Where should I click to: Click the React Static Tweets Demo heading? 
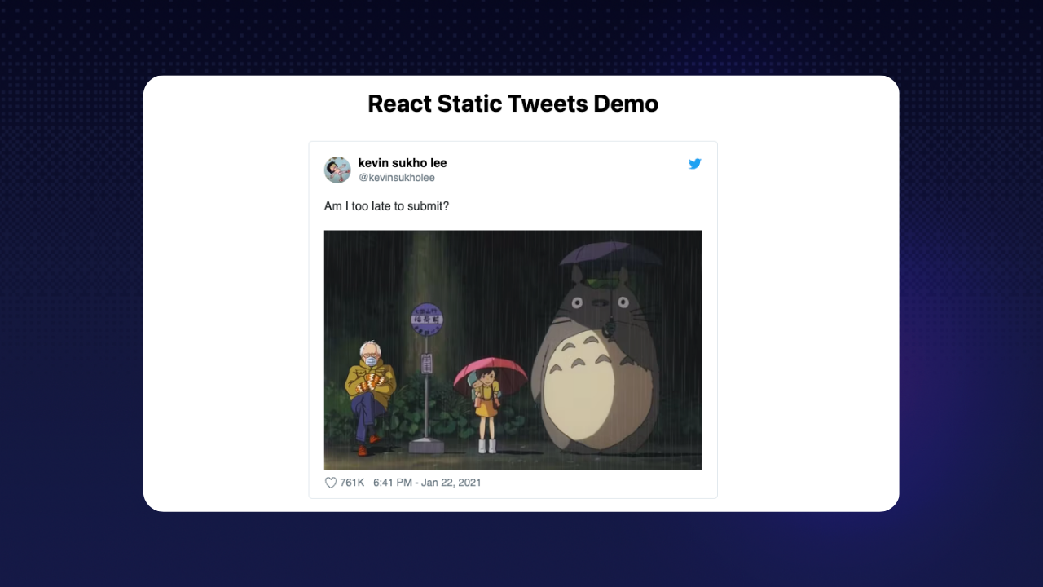click(x=513, y=104)
